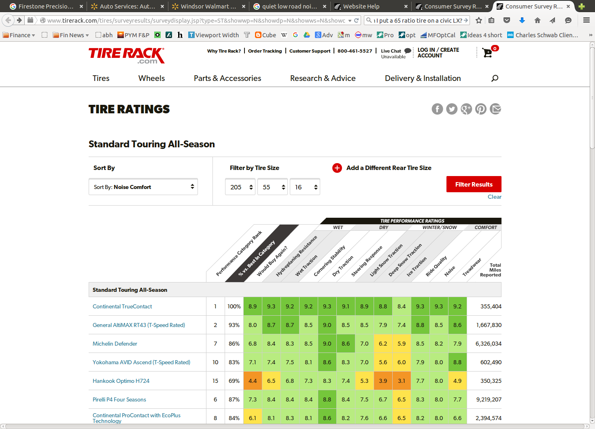Click the browser URL address bar
Image resolution: width=595 pixels, height=429 pixels.
[x=194, y=20]
